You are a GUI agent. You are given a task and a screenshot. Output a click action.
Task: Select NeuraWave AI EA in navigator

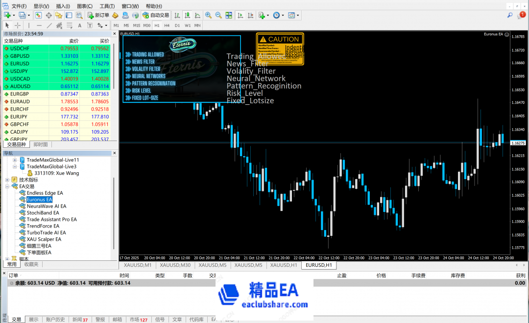tap(46, 206)
